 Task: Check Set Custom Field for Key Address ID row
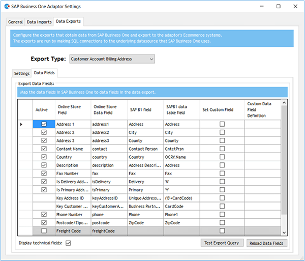point(222,198)
